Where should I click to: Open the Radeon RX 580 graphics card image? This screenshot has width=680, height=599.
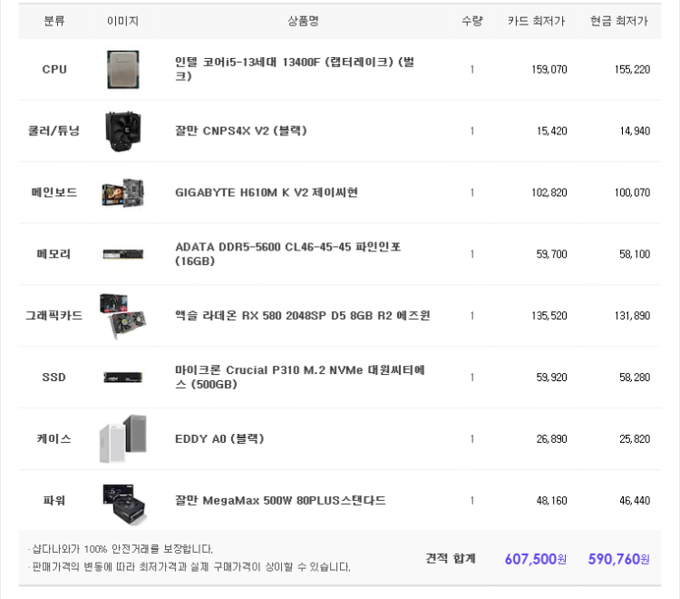pyautogui.click(x=123, y=316)
